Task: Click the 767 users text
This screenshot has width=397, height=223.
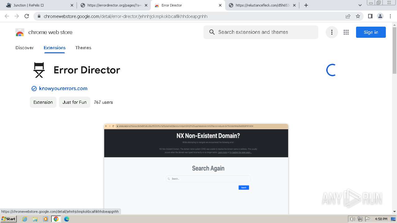Action: [103, 102]
